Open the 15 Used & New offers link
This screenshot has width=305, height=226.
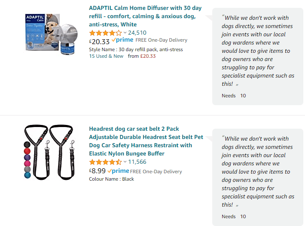tap(106, 56)
